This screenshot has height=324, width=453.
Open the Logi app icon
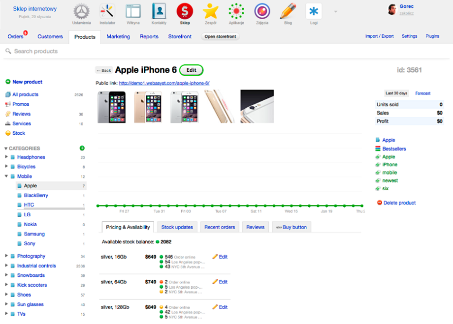point(314,11)
